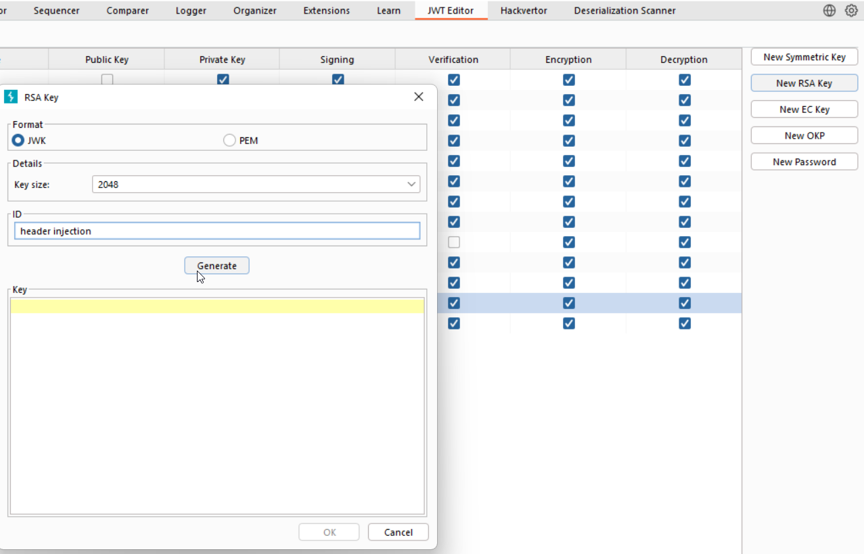The height and width of the screenshot is (554, 864).
Task: Click New OKP
Action: click(804, 135)
